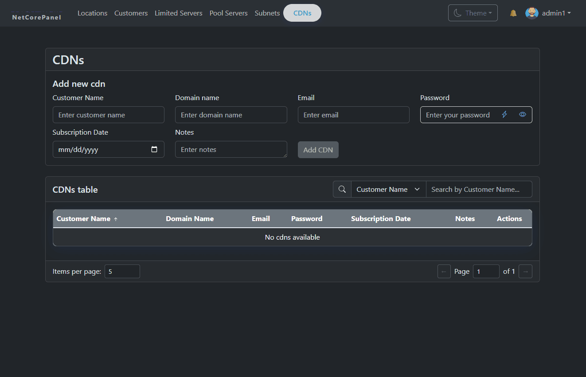Open the Customer Name search filter dropdown
Viewport: 586px width, 377px height.
coord(389,189)
